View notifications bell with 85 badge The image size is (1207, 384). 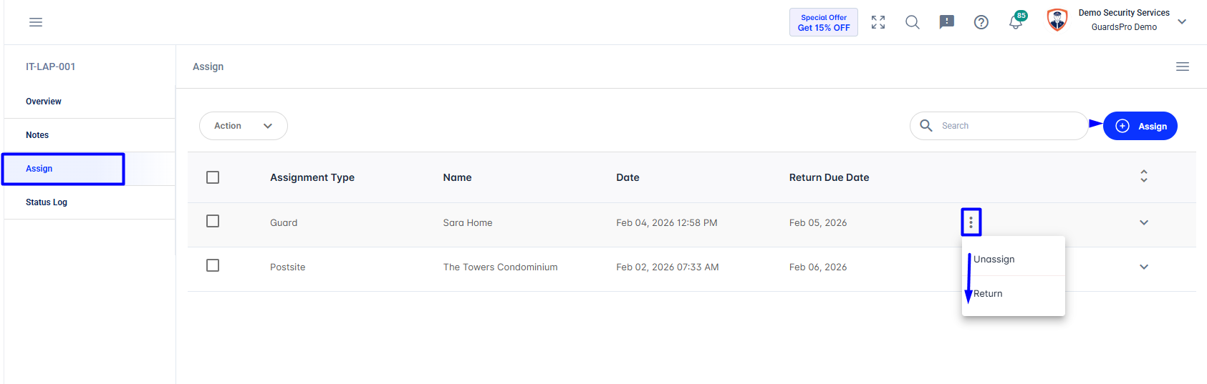coord(1016,21)
